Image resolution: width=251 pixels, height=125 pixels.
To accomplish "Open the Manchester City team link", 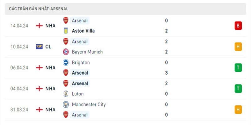I will 88,104.
